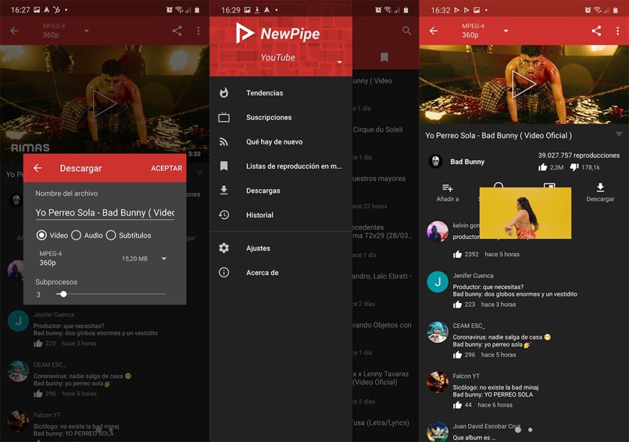Tap the Qué hay de nuevo feed icon

224,142
